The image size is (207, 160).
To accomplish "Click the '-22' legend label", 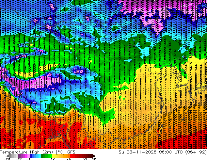I will pos(19,159).
